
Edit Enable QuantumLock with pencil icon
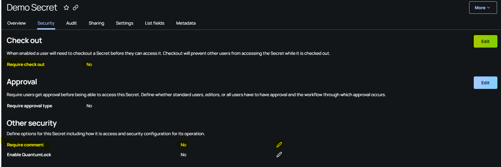pos(279,155)
